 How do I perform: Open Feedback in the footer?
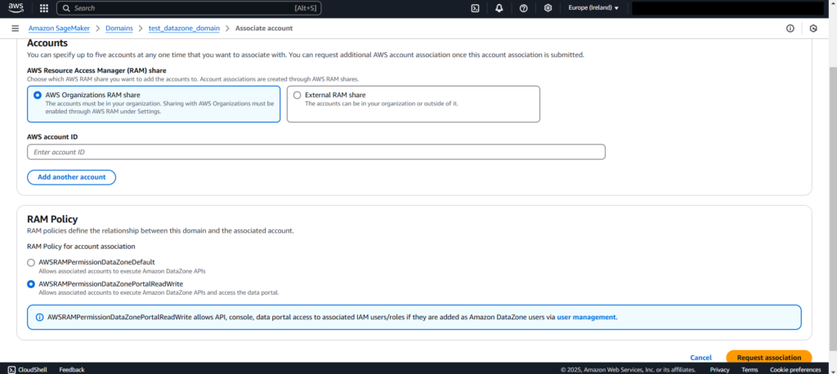coord(72,370)
